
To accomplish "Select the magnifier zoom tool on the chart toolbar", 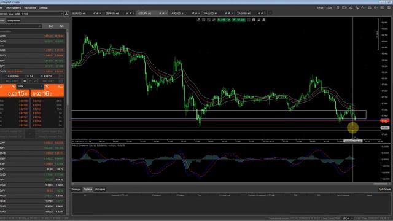I will point(198,20).
